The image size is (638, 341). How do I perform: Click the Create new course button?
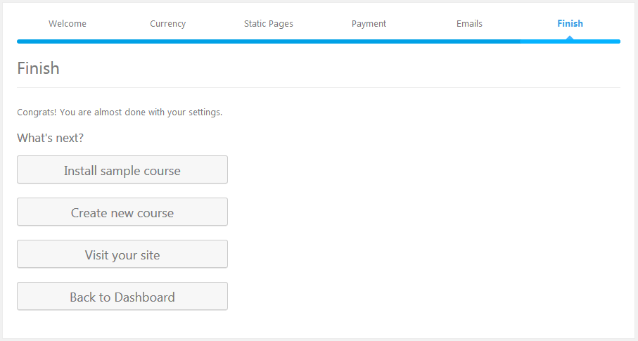click(x=122, y=212)
